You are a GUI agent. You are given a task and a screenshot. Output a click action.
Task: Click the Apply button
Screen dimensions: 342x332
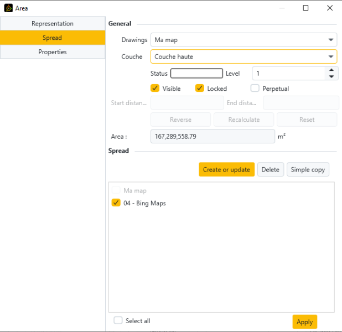pyautogui.click(x=304, y=322)
